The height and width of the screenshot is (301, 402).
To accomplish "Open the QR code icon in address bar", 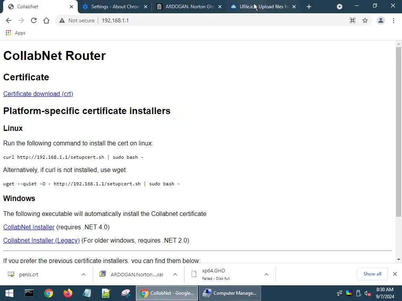I will point(353,20).
